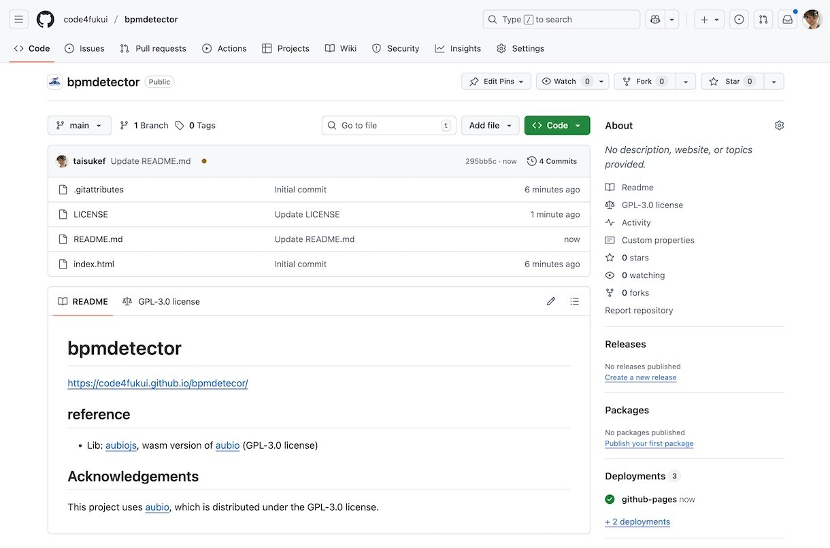The image size is (830, 548).
Task: Open the Projects tab
Action: point(286,48)
